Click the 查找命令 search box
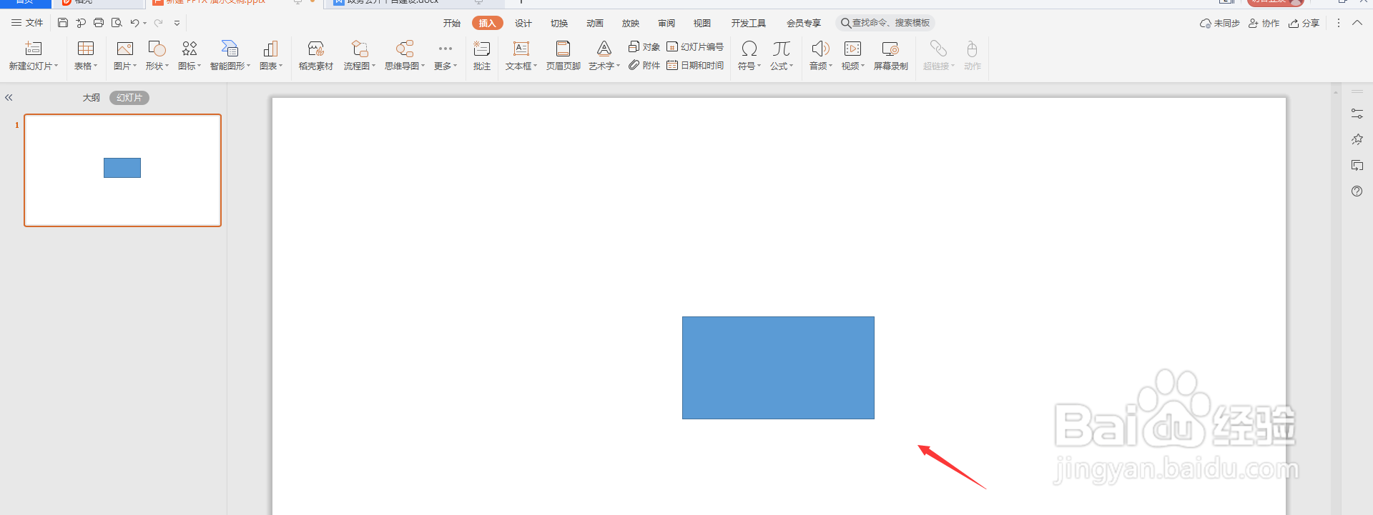 (x=885, y=23)
